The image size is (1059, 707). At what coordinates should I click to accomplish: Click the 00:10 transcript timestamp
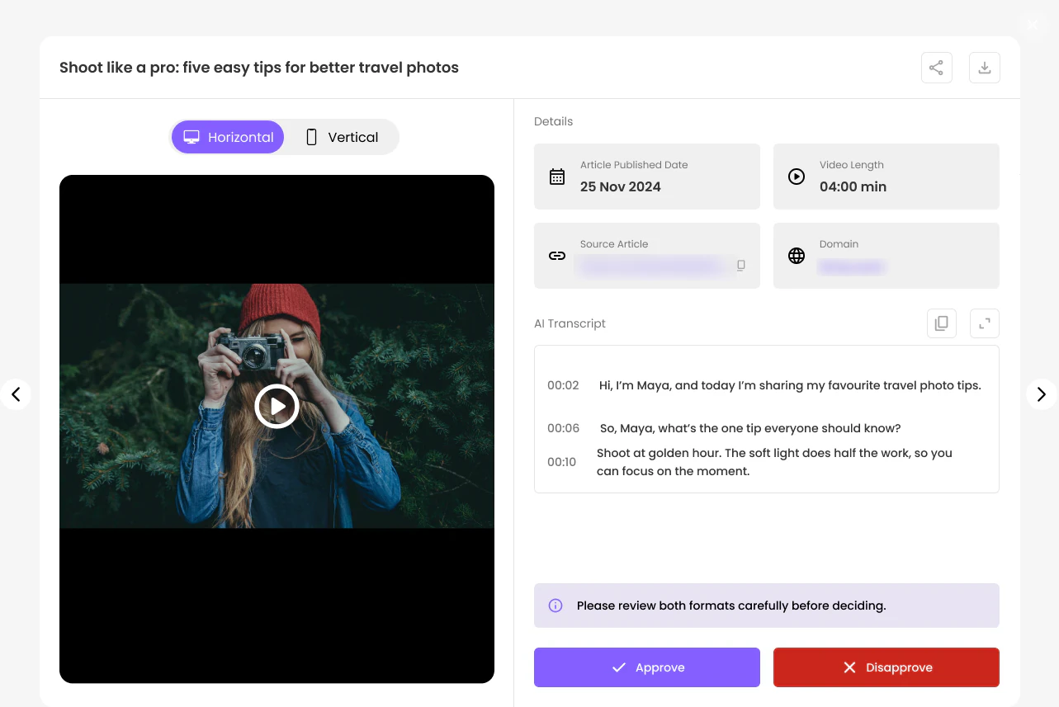tap(561, 462)
